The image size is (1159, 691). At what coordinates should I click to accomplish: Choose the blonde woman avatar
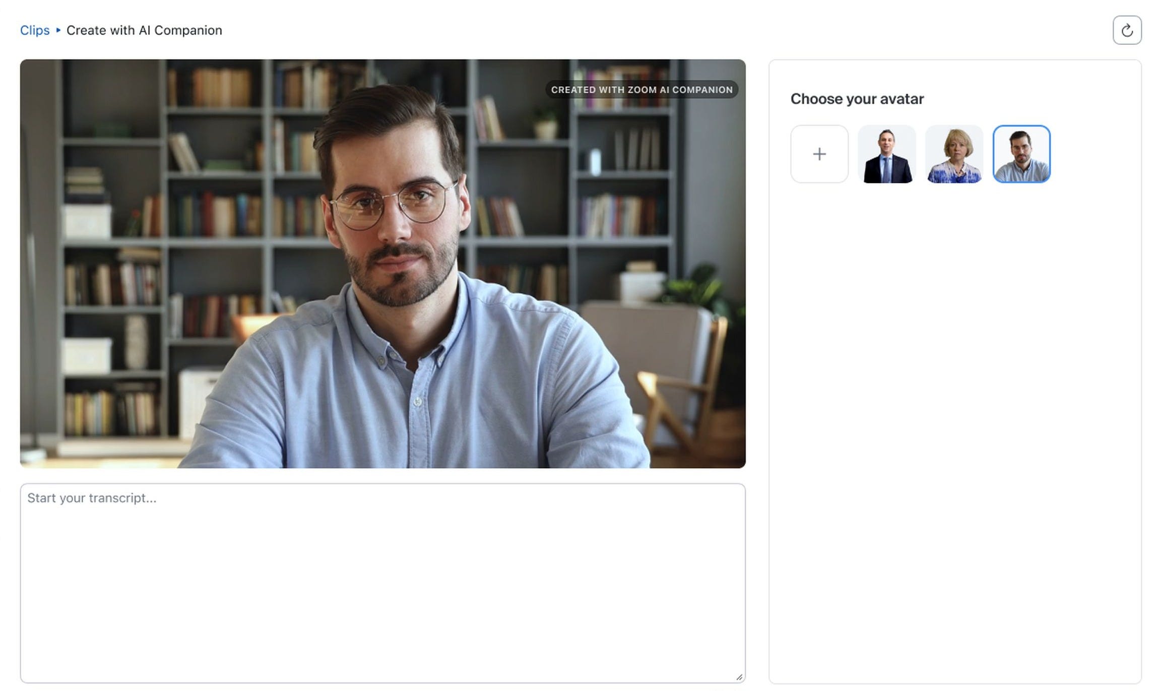point(954,154)
